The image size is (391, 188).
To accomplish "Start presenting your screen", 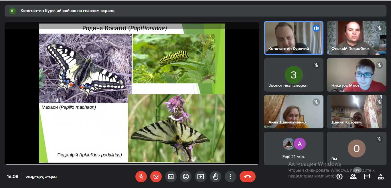I will (x=201, y=177).
